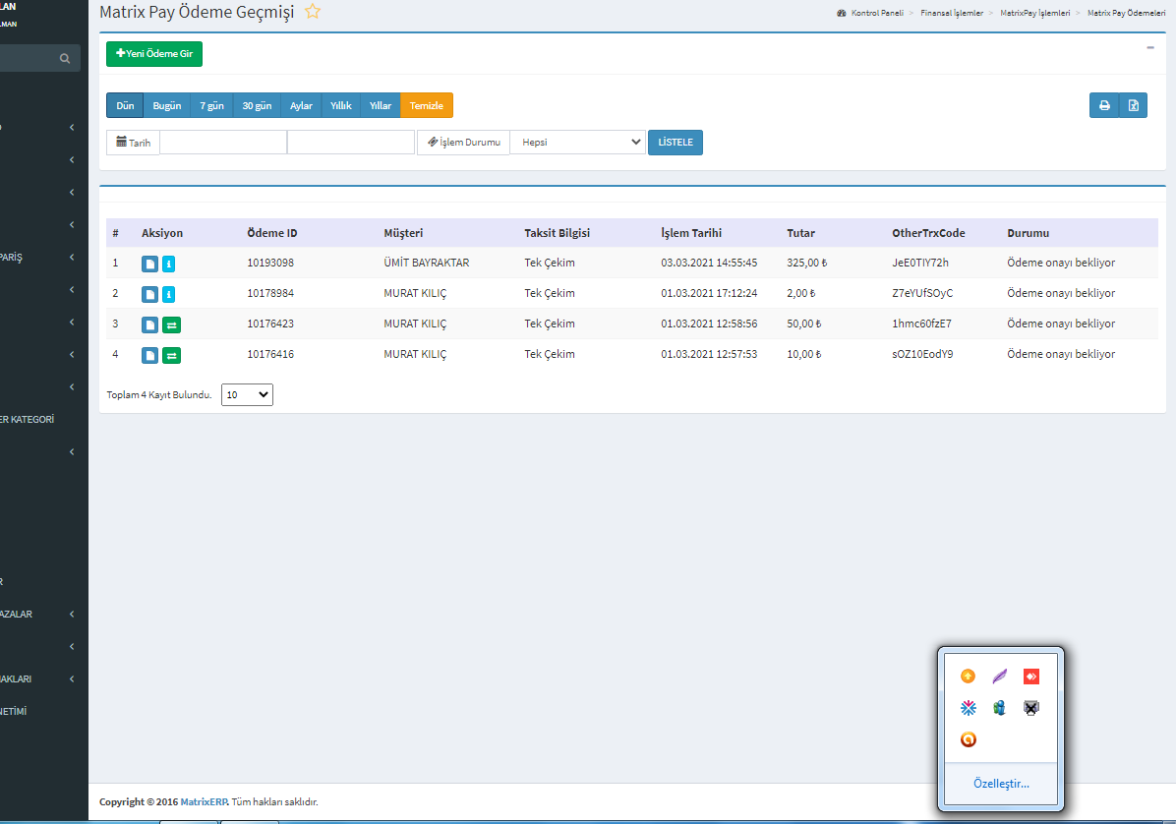
Task: Switch to the Aylar filter
Action: click(x=301, y=106)
